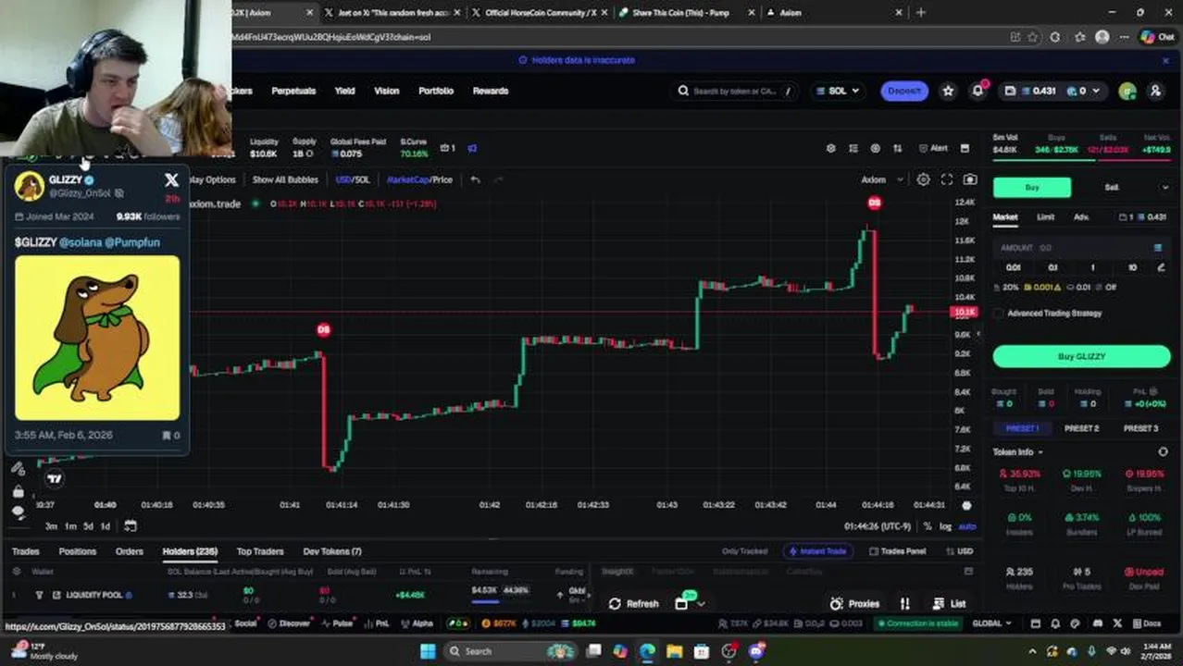
Task: Open dropdown arrow next to Sell
Action: point(1164,188)
